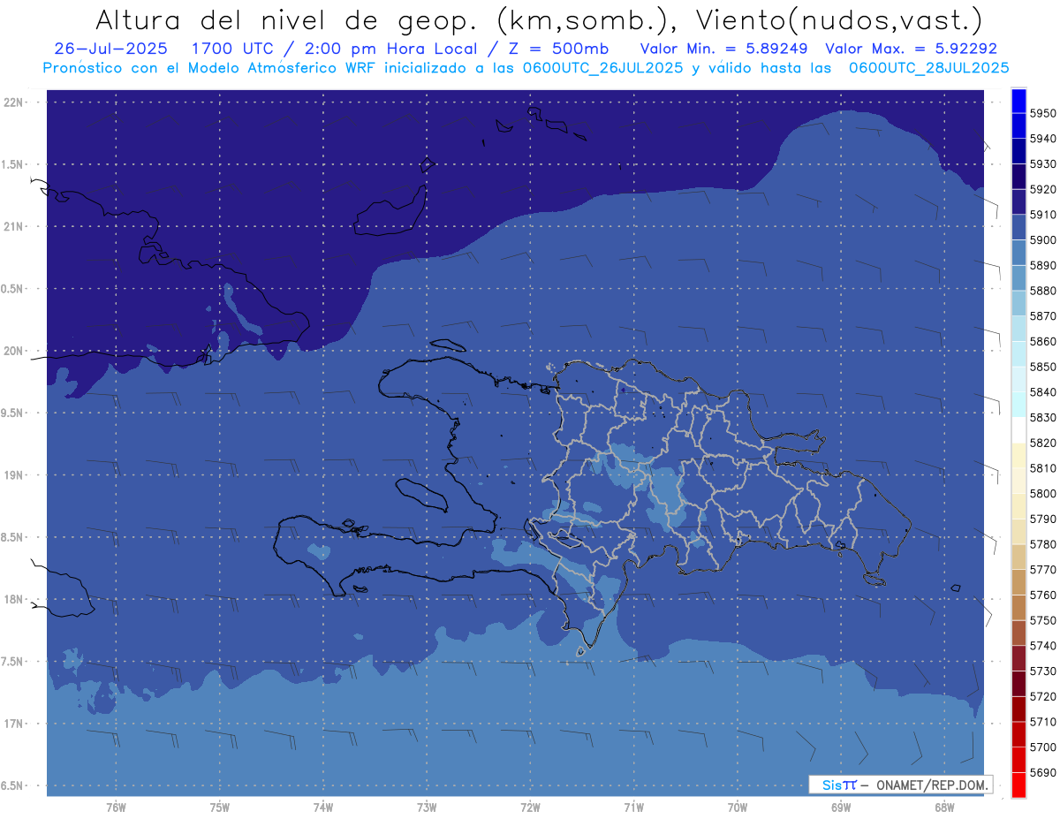1060x819 pixels.
Task: Click the 'Valor Max. = 5.92292' text
Action: pyautogui.click(x=911, y=49)
